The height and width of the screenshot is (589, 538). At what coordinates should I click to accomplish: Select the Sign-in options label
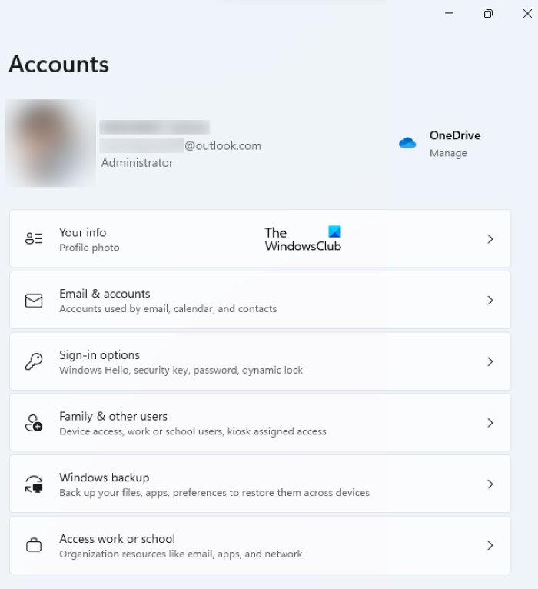point(99,355)
